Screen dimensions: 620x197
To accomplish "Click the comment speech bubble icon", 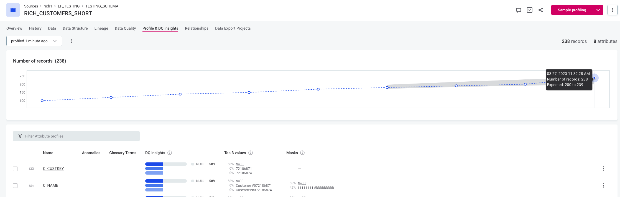I will tap(519, 10).
